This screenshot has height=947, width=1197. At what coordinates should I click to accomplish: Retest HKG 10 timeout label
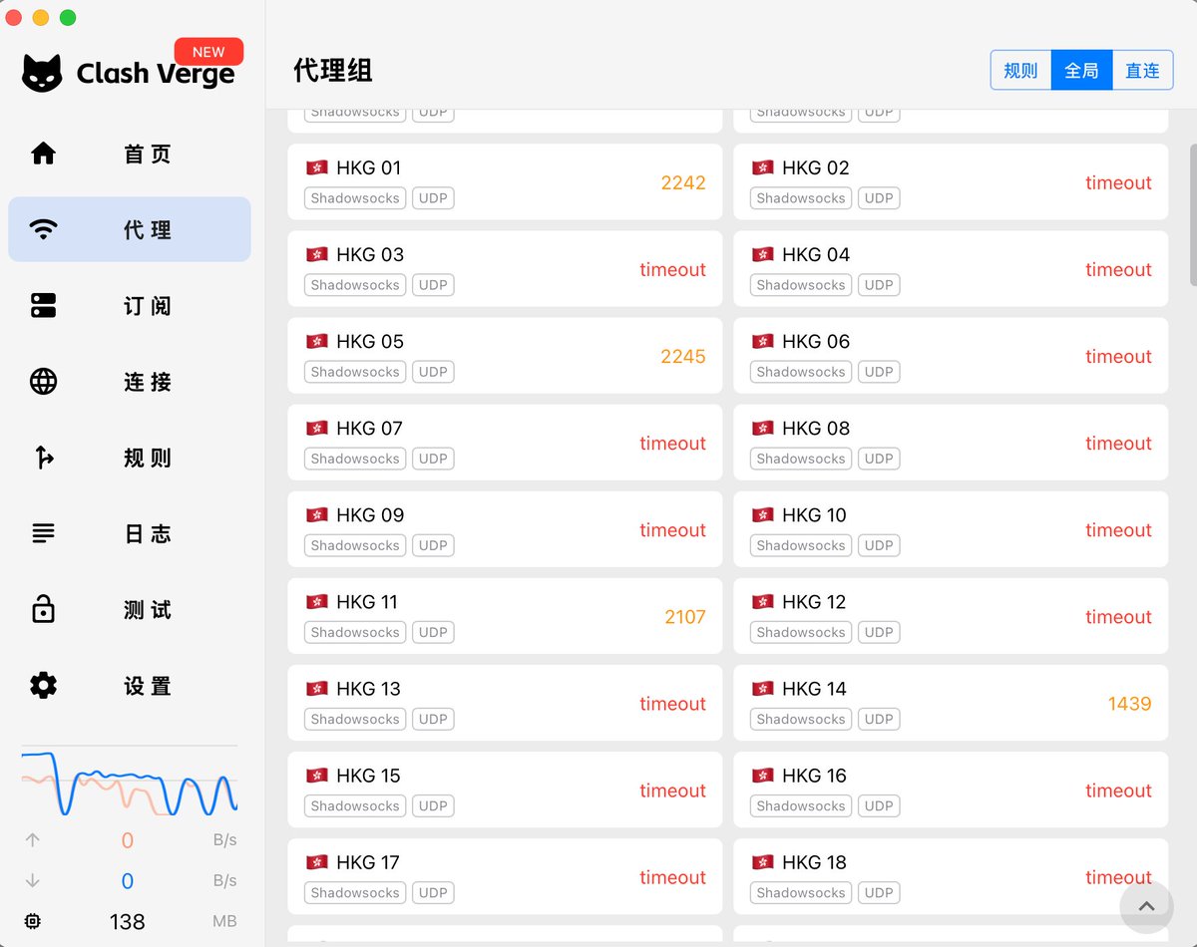tap(1118, 529)
